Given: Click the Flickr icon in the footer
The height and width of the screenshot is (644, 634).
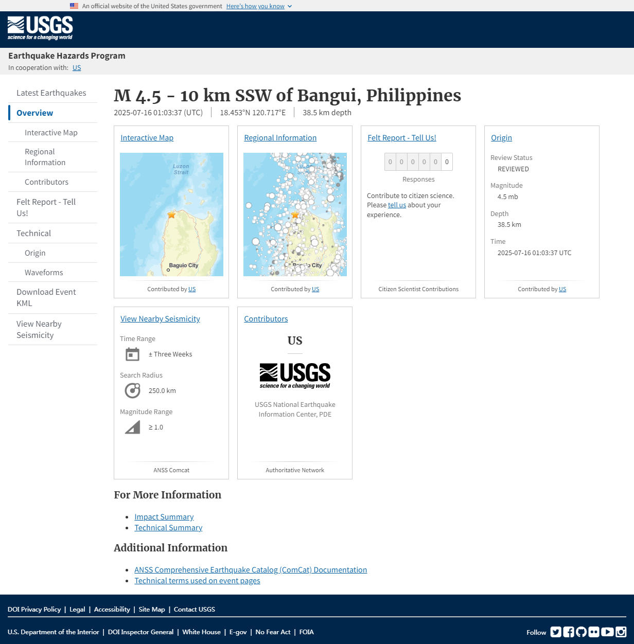Looking at the screenshot, I should (x=594, y=632).
